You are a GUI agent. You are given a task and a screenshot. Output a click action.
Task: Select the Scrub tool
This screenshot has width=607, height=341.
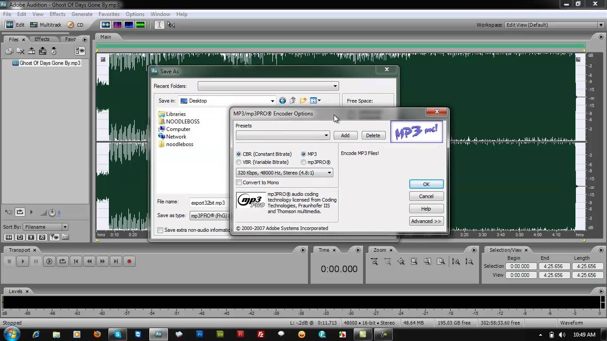click(x=171, y=25)
